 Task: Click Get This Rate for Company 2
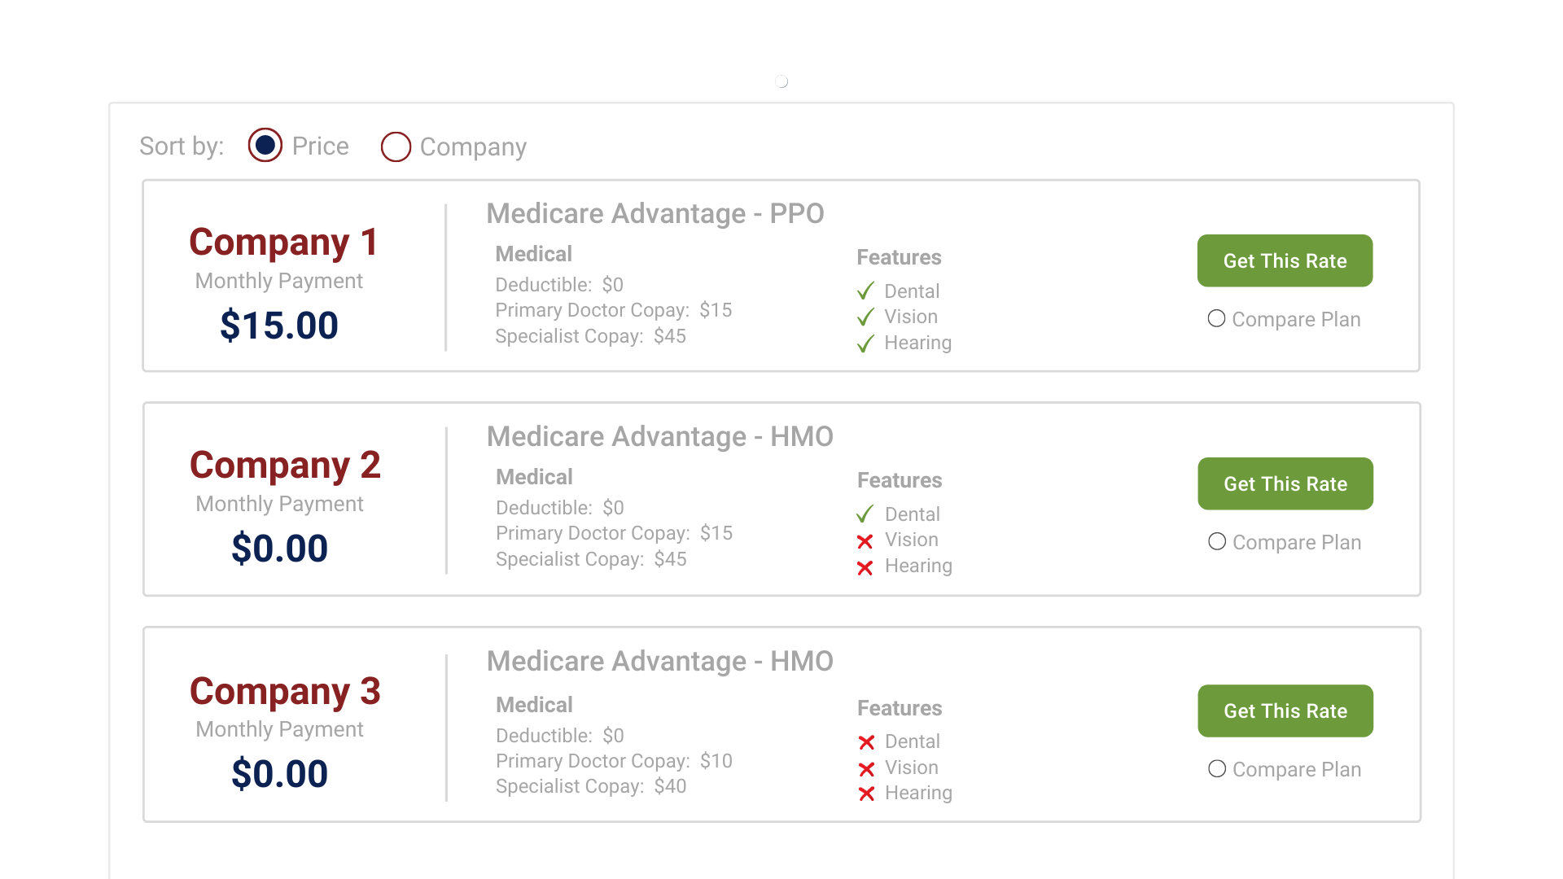1285,484
